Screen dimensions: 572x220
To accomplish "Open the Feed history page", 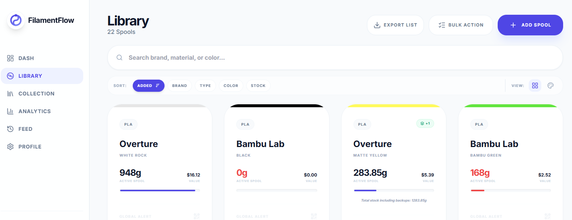I will click(25, 129).
